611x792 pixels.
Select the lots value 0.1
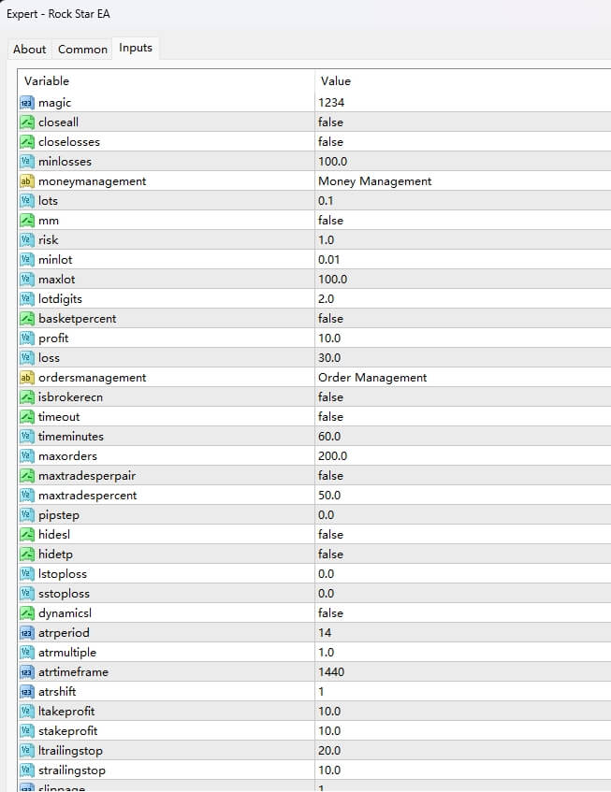(326, 201)
